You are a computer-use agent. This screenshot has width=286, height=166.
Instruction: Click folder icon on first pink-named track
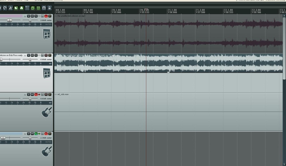(25, 16)
